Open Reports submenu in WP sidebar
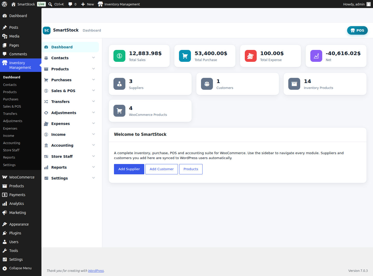 tap(21, 158)
